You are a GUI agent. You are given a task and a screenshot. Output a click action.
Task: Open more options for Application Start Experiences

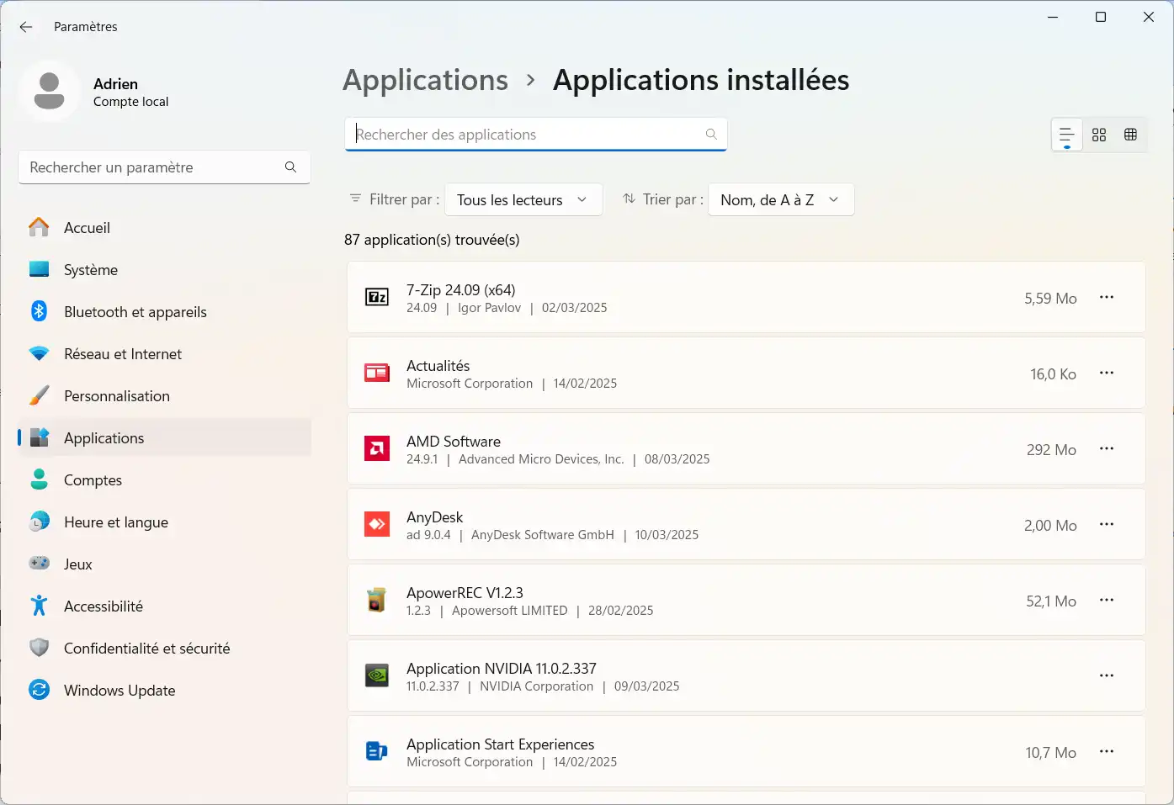coord(1107,751)
